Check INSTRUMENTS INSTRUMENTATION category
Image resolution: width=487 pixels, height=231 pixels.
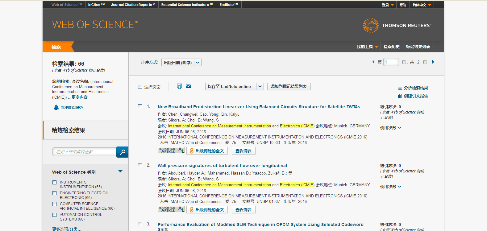[x=55, y=183]
